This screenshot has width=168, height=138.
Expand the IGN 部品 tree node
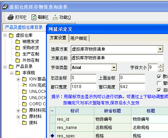tap(18, 79)
